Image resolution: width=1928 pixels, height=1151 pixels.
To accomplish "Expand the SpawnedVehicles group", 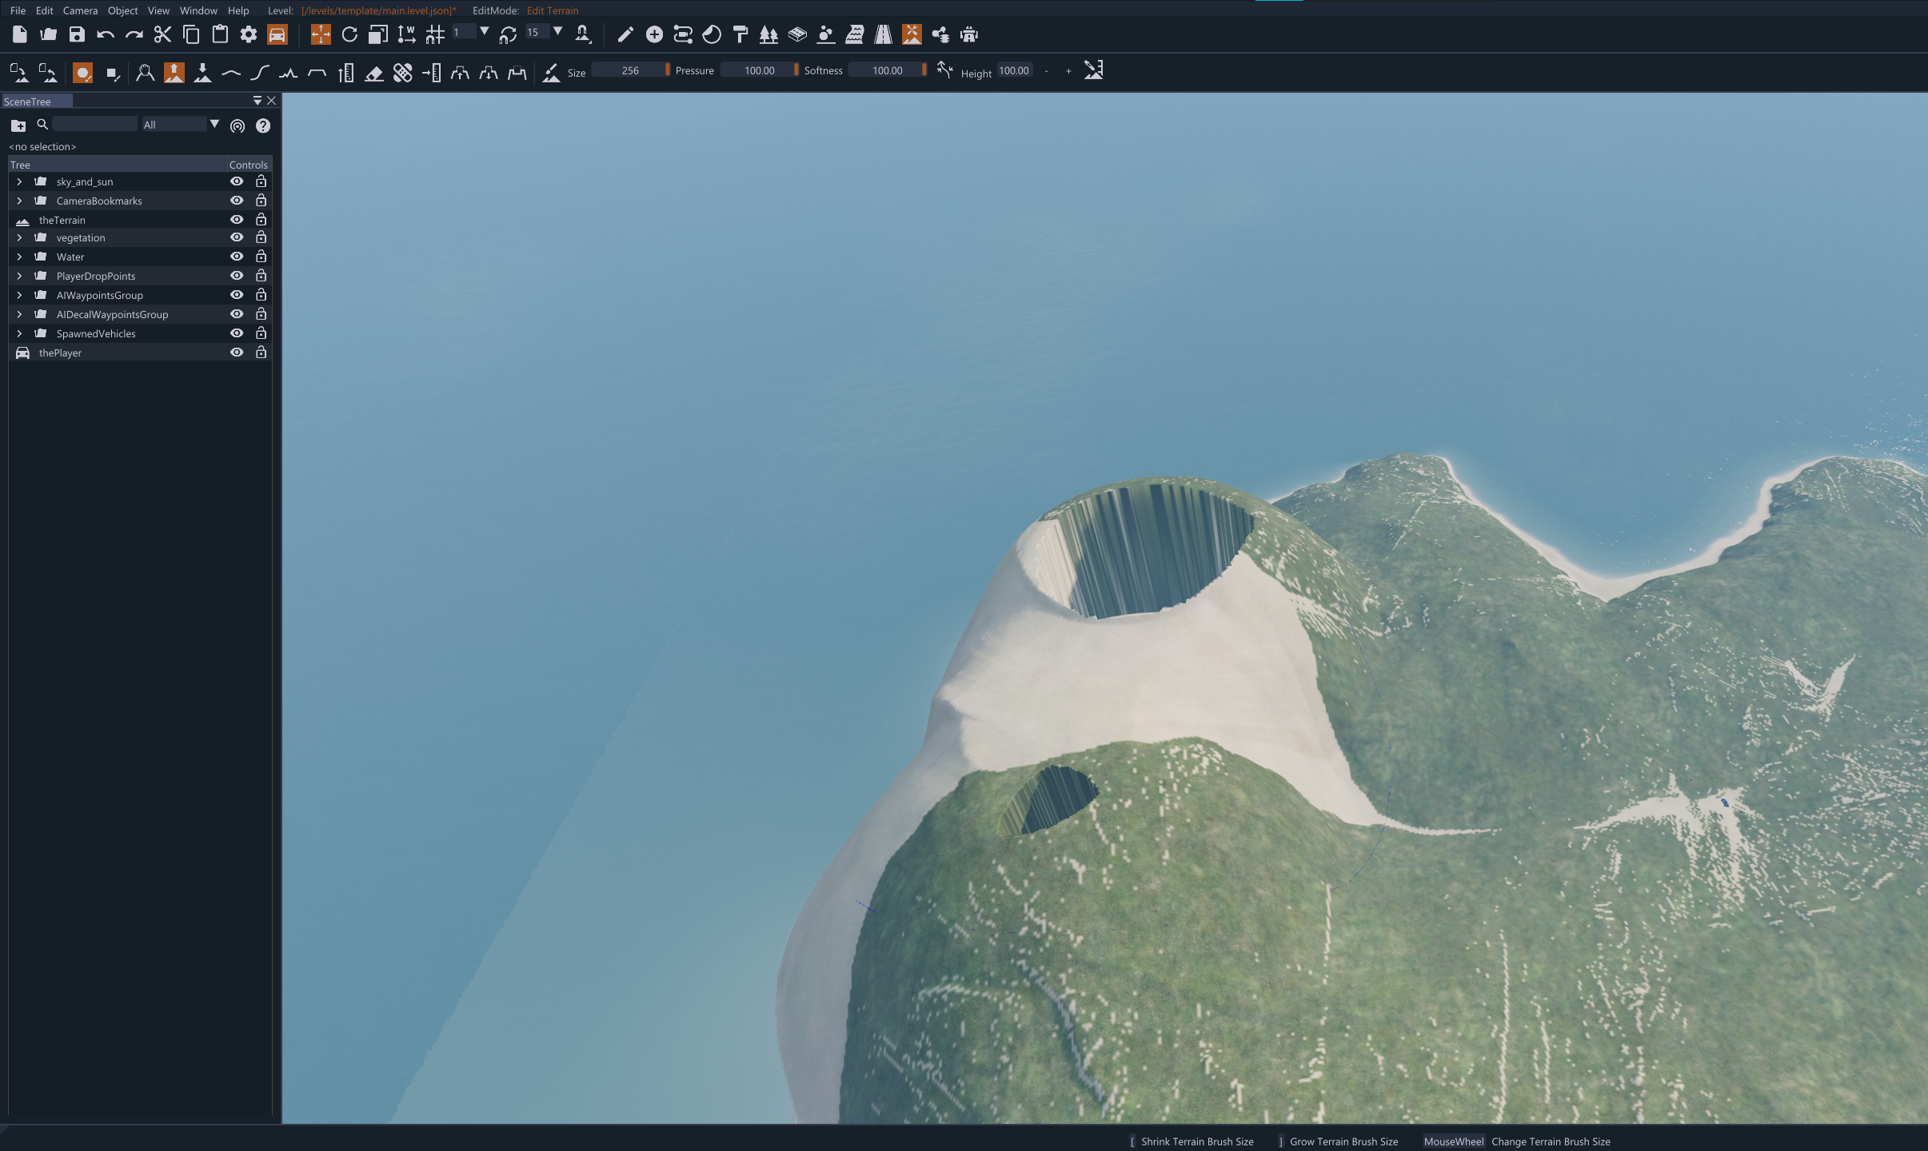I will [19, 333].
